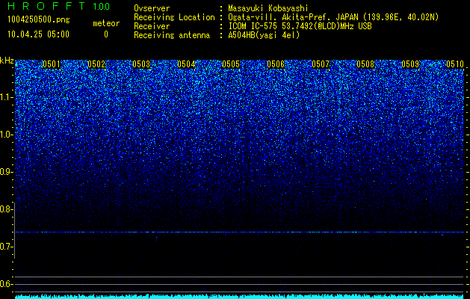Click the Receiving antenna field label
The height and width of the screenshot is (299, 470).
click(172, 35)
